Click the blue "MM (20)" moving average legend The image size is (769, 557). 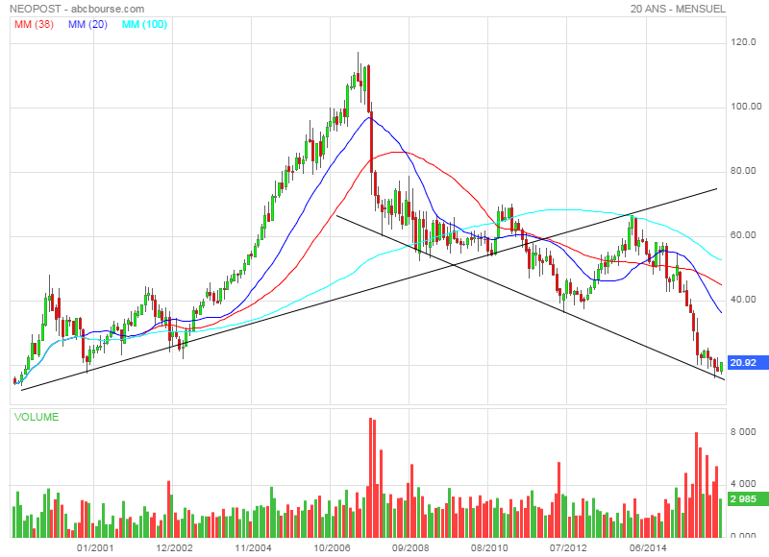coord(87,24)
